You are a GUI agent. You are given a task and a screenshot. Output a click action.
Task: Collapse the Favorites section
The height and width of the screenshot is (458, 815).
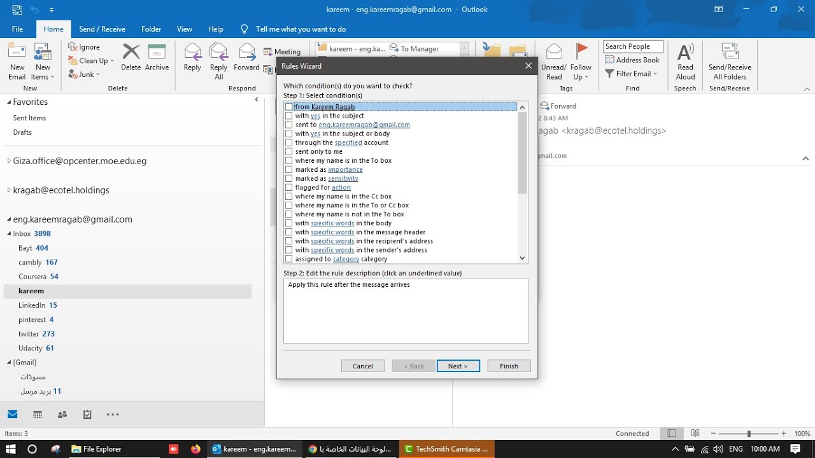[x=9, y=102]
